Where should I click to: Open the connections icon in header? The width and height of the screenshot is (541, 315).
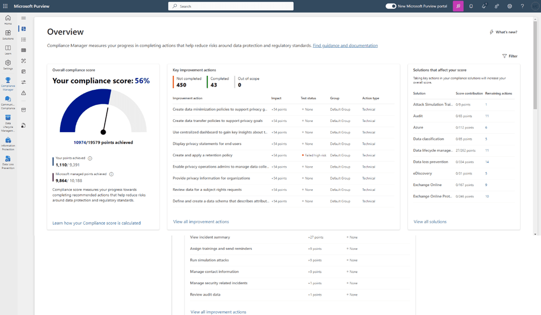point(497,6)
